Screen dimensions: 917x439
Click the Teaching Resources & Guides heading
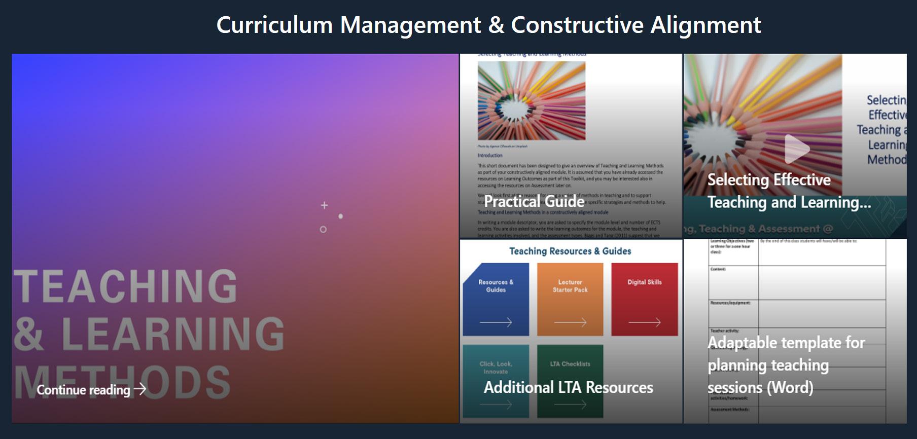570,251
